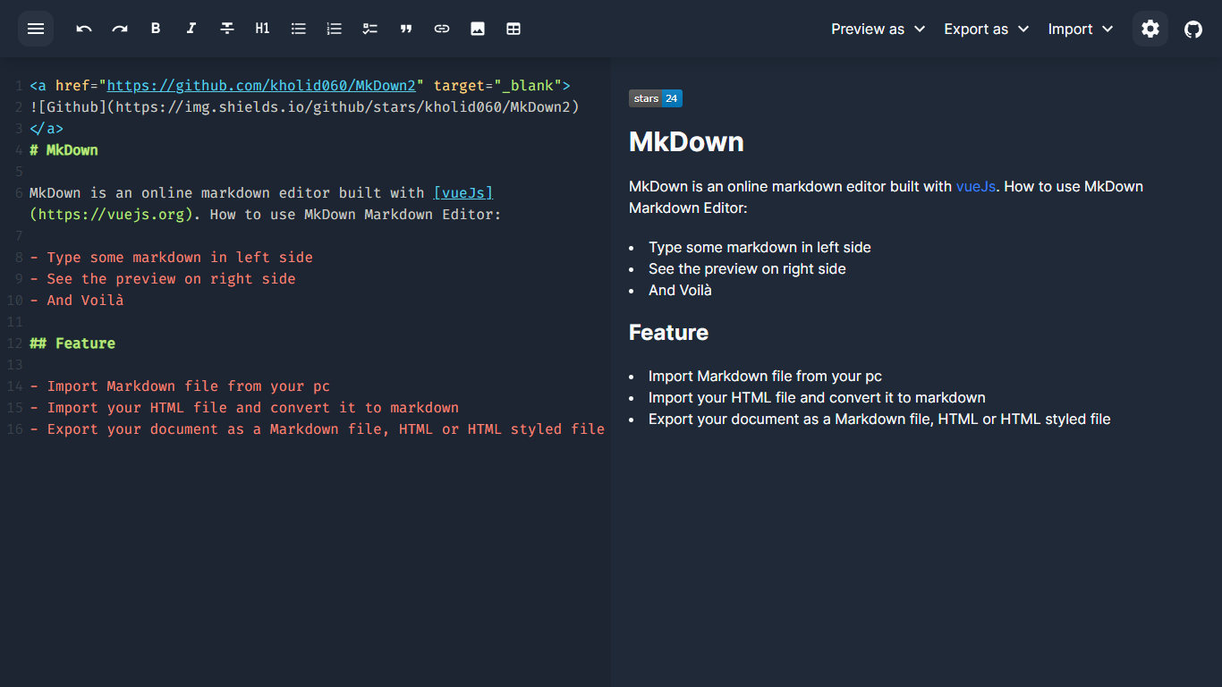Image resolution: width=1222 pixels, height=687 pixels.
Task: Expand the Export as dropdown
Action: click(x=987, y=29)
